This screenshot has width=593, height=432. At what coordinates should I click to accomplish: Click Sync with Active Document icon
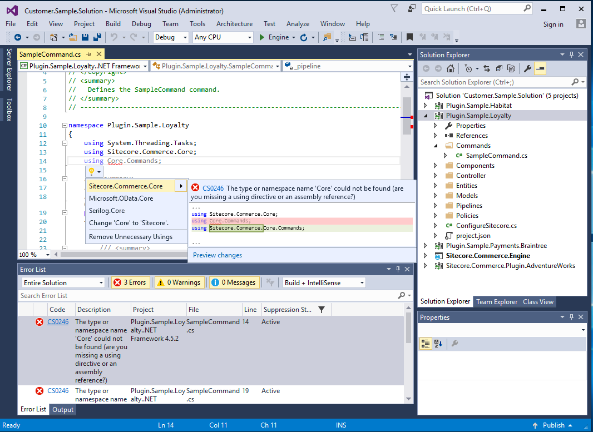tap(487, 68)
